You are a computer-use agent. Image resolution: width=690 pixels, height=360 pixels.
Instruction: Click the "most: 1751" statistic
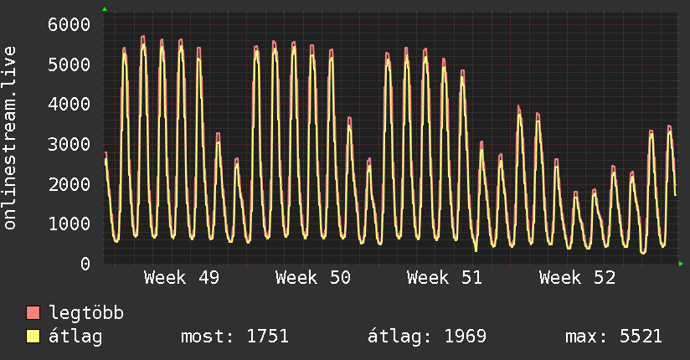(234, 337)
